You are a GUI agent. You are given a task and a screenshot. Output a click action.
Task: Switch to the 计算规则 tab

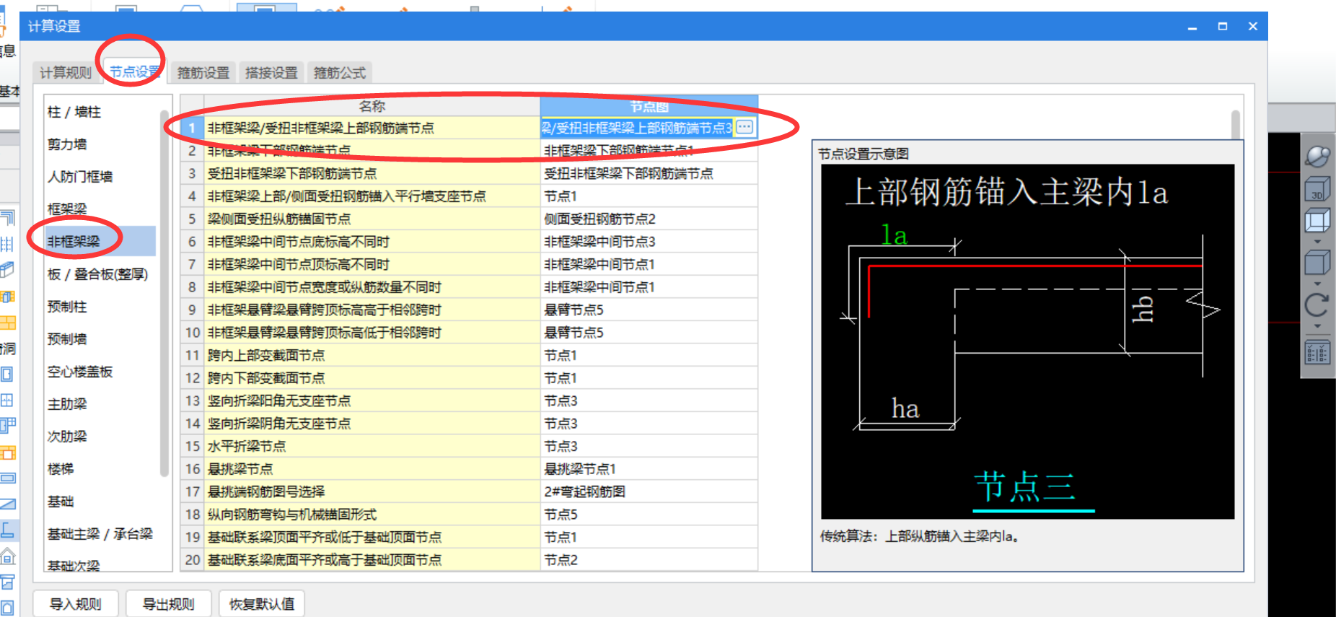(x=66, y=73)
